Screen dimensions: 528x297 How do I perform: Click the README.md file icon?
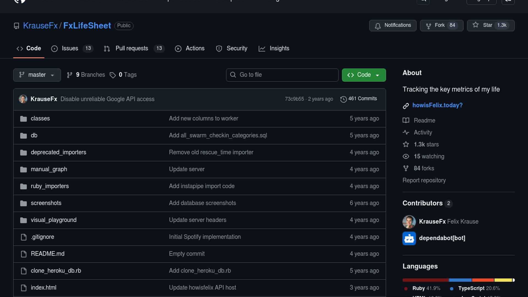click(24, 254)
